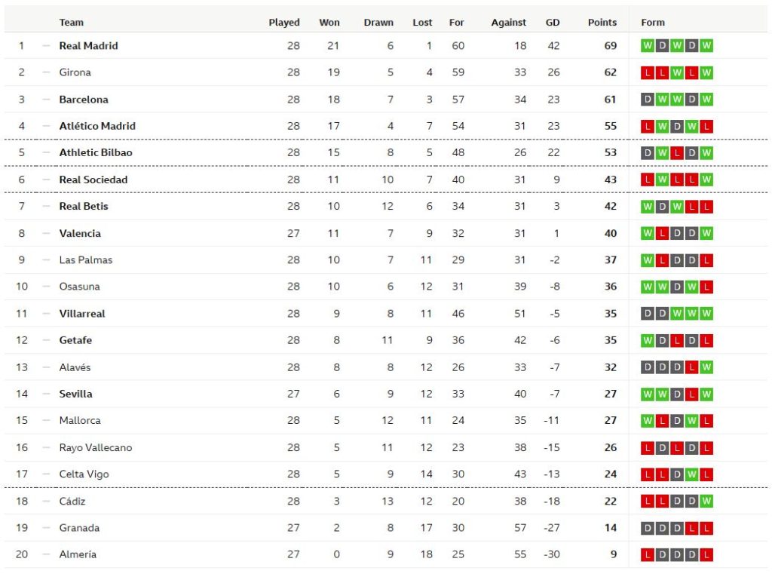This screenshot has width=772, height=574.
Task: Click the Team column header
Action: click(72, 23)
